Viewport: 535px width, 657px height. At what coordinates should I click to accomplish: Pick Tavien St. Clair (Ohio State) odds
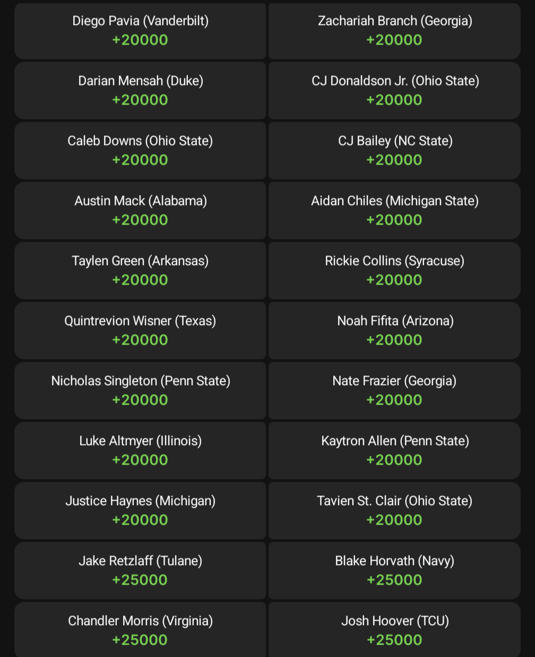(x=394, y=510)
